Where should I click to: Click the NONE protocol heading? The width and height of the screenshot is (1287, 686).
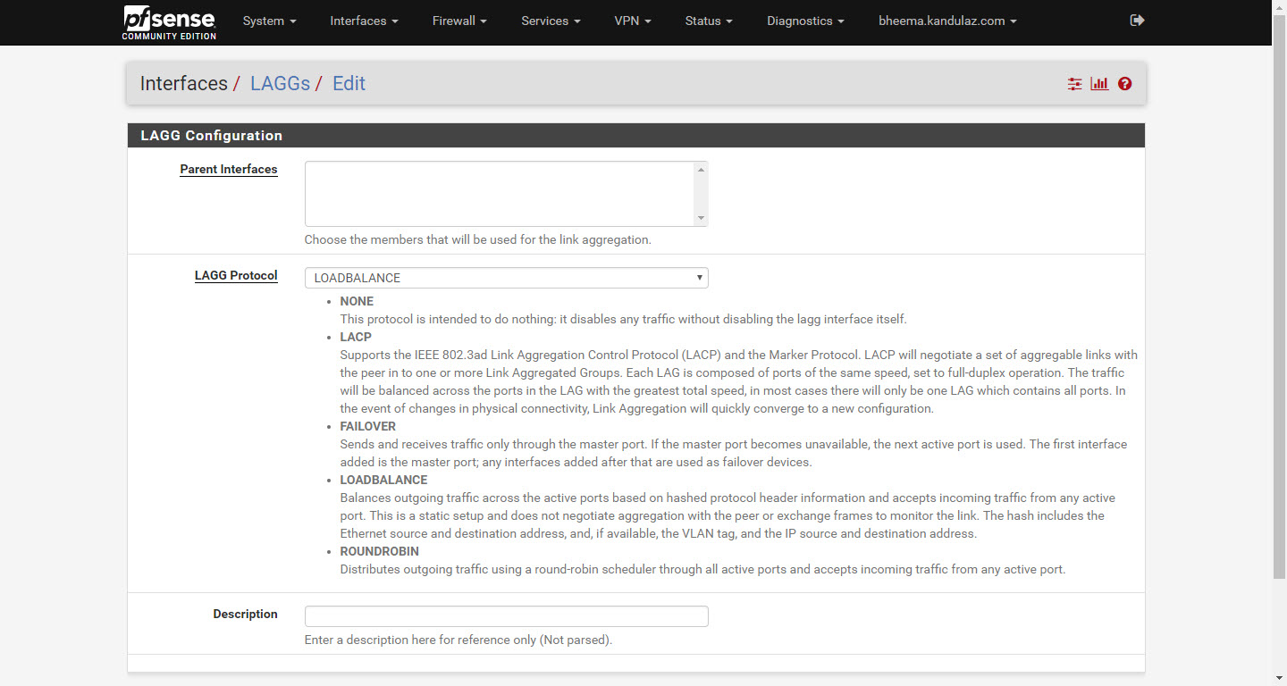click(357, 301)
